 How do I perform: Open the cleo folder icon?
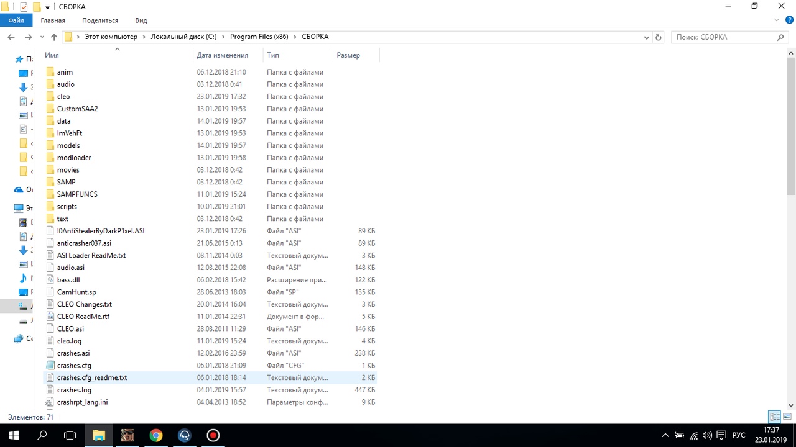[x=50, y=96]
